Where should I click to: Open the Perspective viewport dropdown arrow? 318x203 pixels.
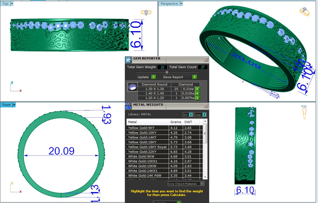181,4
